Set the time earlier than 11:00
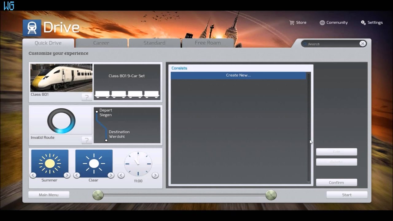Image resolution: width=393 pixels, height=221 pixels. [x=121, y=175]
